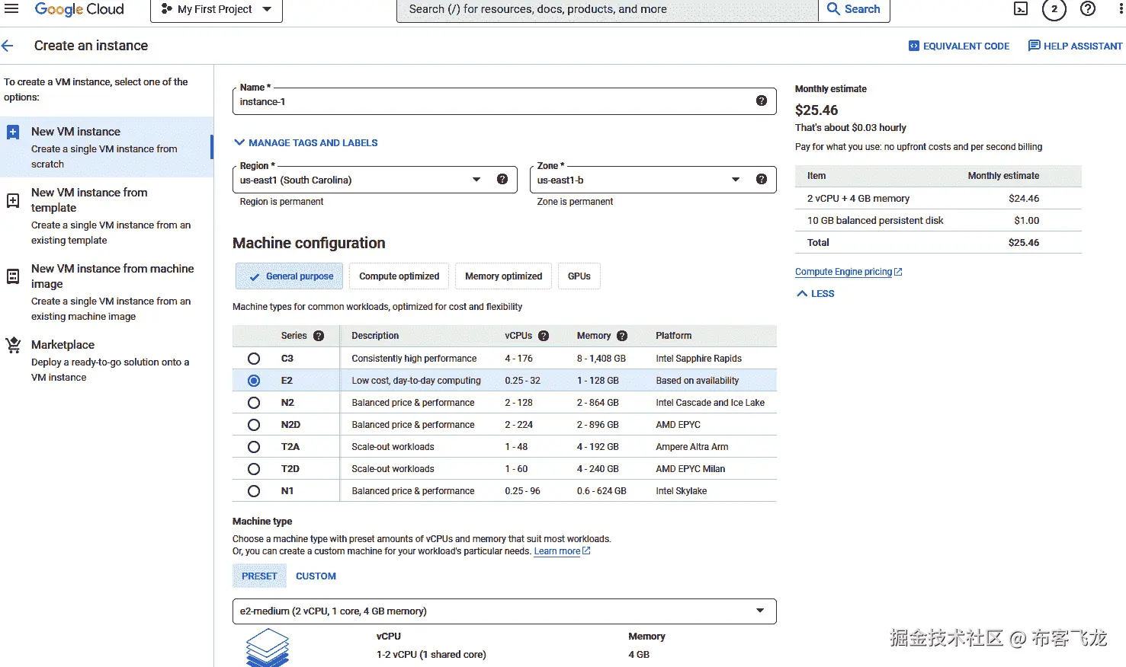This screenshot has width=1126, height=667.
Task: Select the C3 series radio button
Action: click(254, 359)
